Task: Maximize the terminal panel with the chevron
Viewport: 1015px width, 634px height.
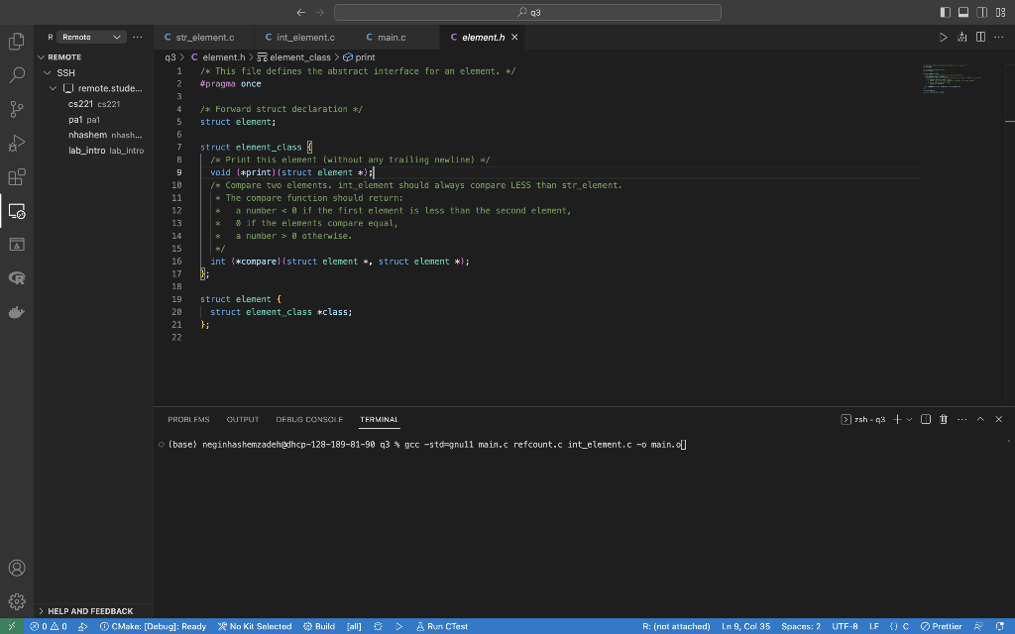Action: coord(980,419)
